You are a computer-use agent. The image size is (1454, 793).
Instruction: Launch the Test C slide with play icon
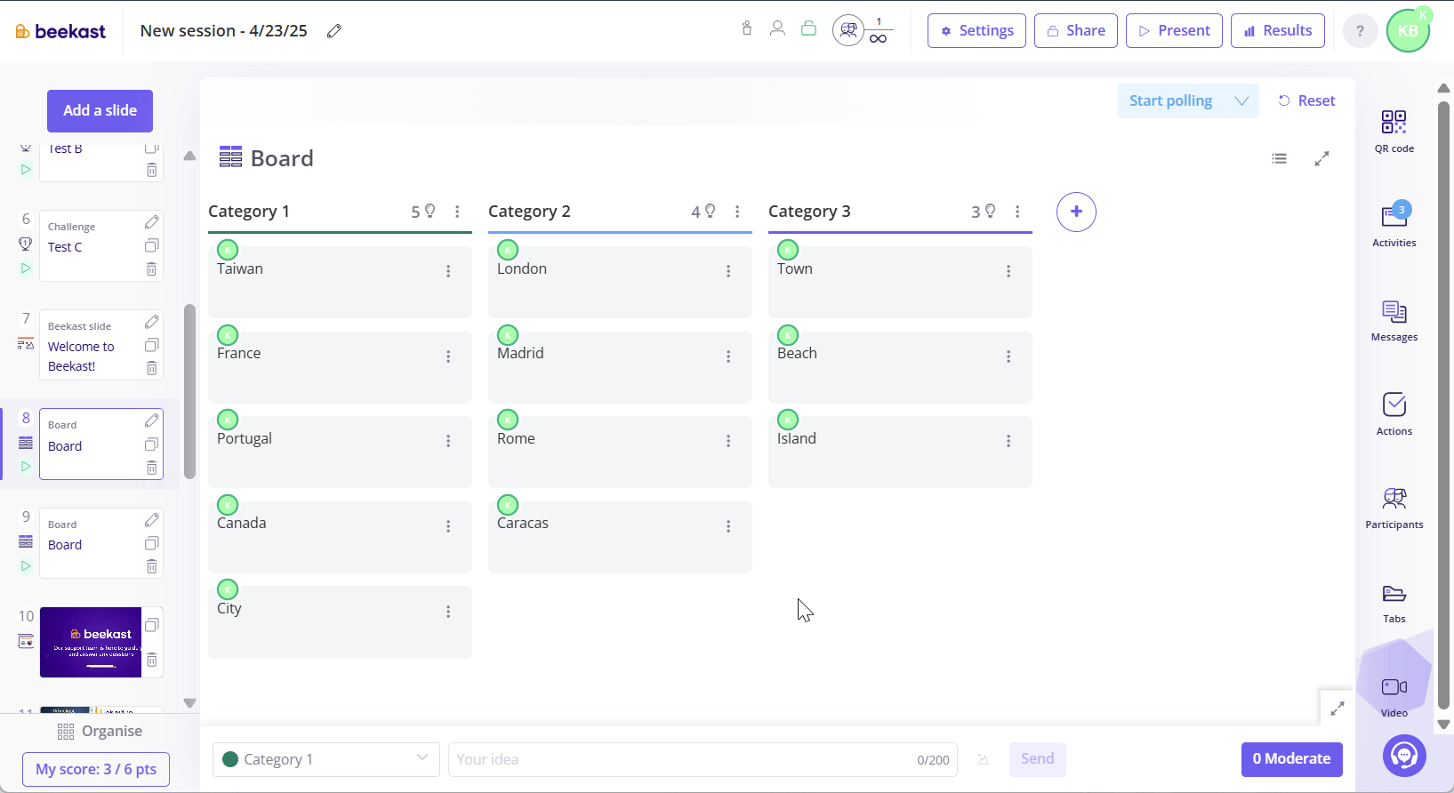[26, 268]
